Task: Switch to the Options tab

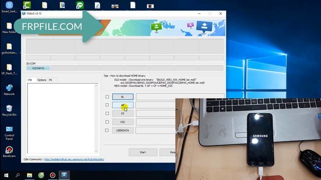Action: coord(42,80)
